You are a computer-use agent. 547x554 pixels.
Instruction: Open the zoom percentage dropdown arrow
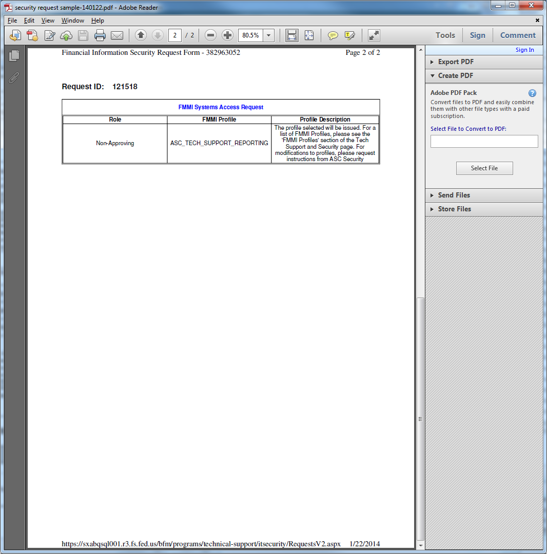[x=268, y=35]
